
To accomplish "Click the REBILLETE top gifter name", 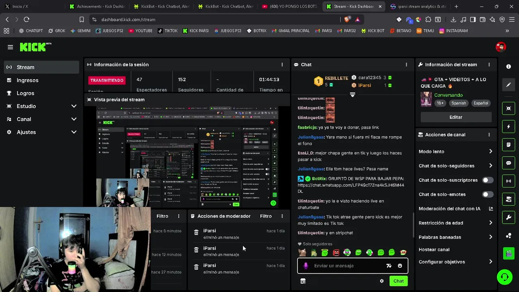I will point(336,78).
